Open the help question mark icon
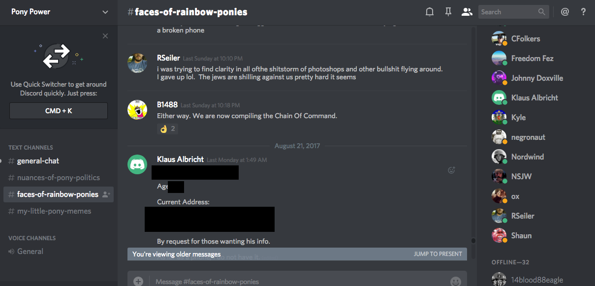Viewport: 595px width, 286px height. click(x=584, y=12)
